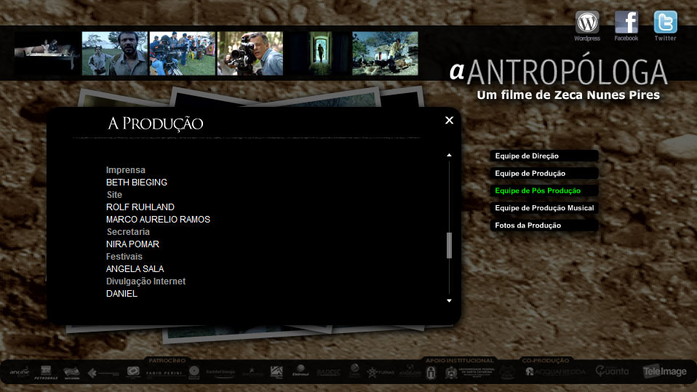The width and height of the screenshot is (697, 392).
Task: Click the BADESC sponsor logo
Action: tap(329, 372)
